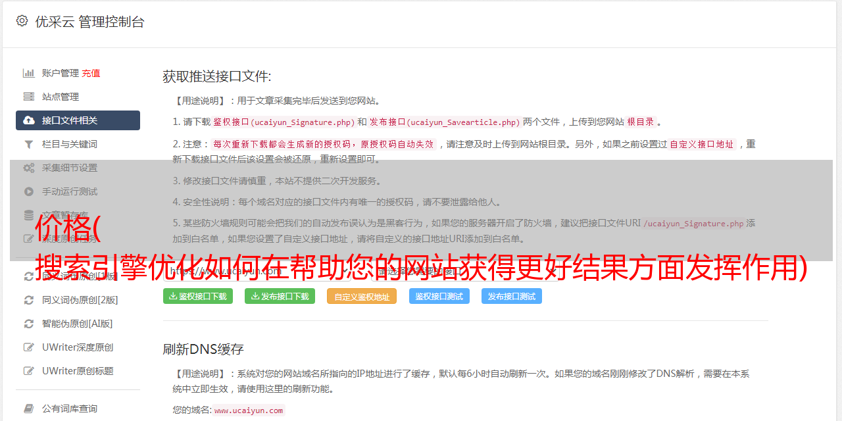Viewport: 842px width, 421px height.
Task: Click the database icon for 文章暂存库
Action: 29,215
